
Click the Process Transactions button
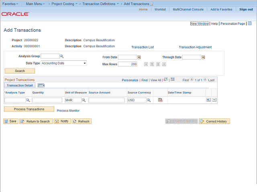(x=29, y=109)
